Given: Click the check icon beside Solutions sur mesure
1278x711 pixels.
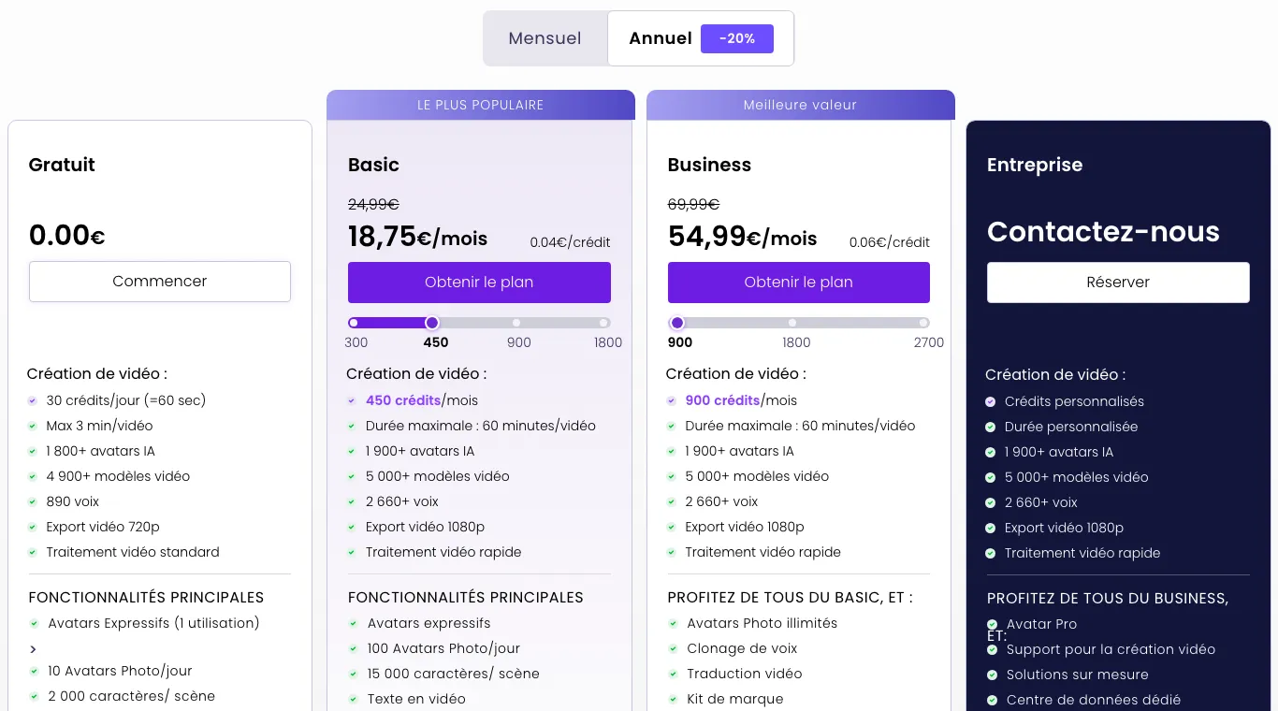Looking at the screenshot, I should click(993, 675).
